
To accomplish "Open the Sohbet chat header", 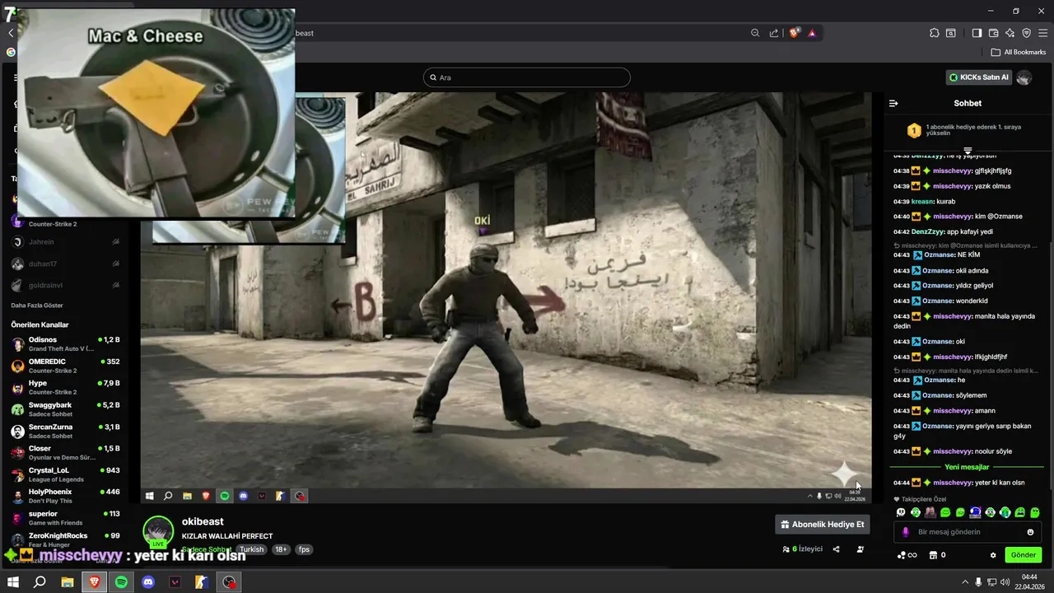I will (968, 103).
